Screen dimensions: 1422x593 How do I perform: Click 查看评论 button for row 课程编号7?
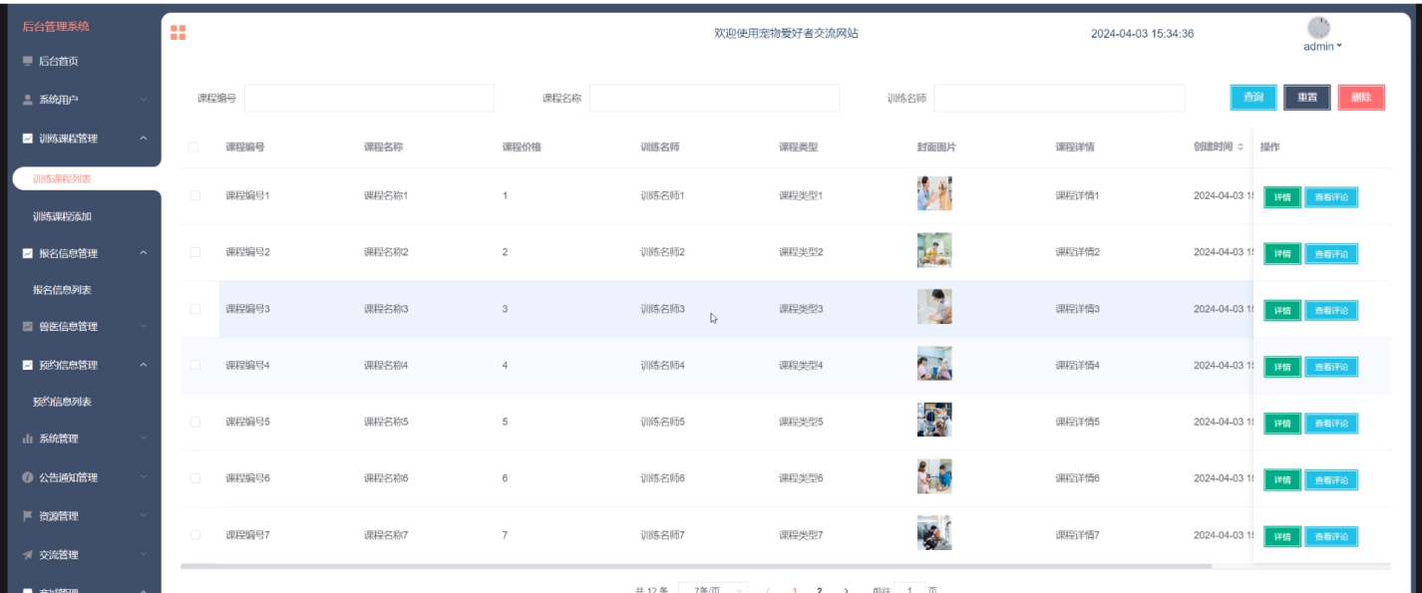pyautogui.click(x=1331, y=536)
